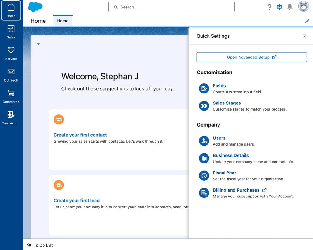Open Setup via the gear icon
Screen dimensions: 313x250
point(280,7)
